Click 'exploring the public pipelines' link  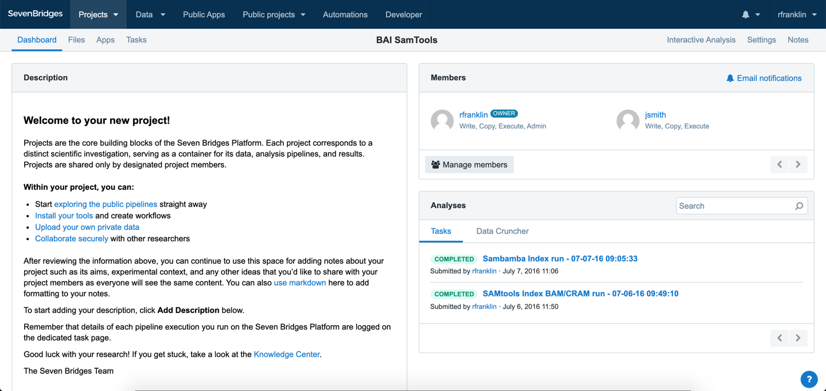coord(106,204)
